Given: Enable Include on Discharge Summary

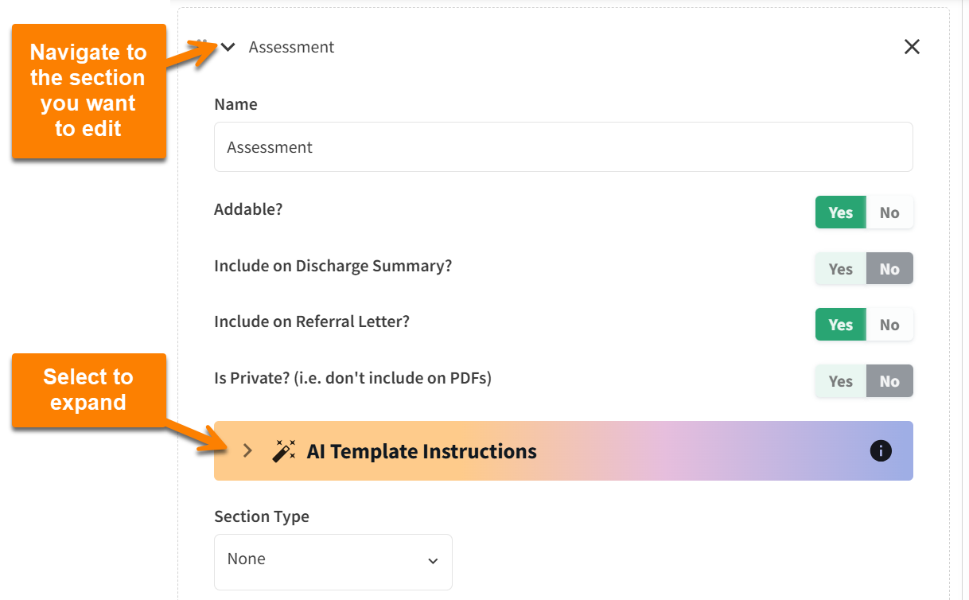Looking at the screenshot, I should point(840,268).
